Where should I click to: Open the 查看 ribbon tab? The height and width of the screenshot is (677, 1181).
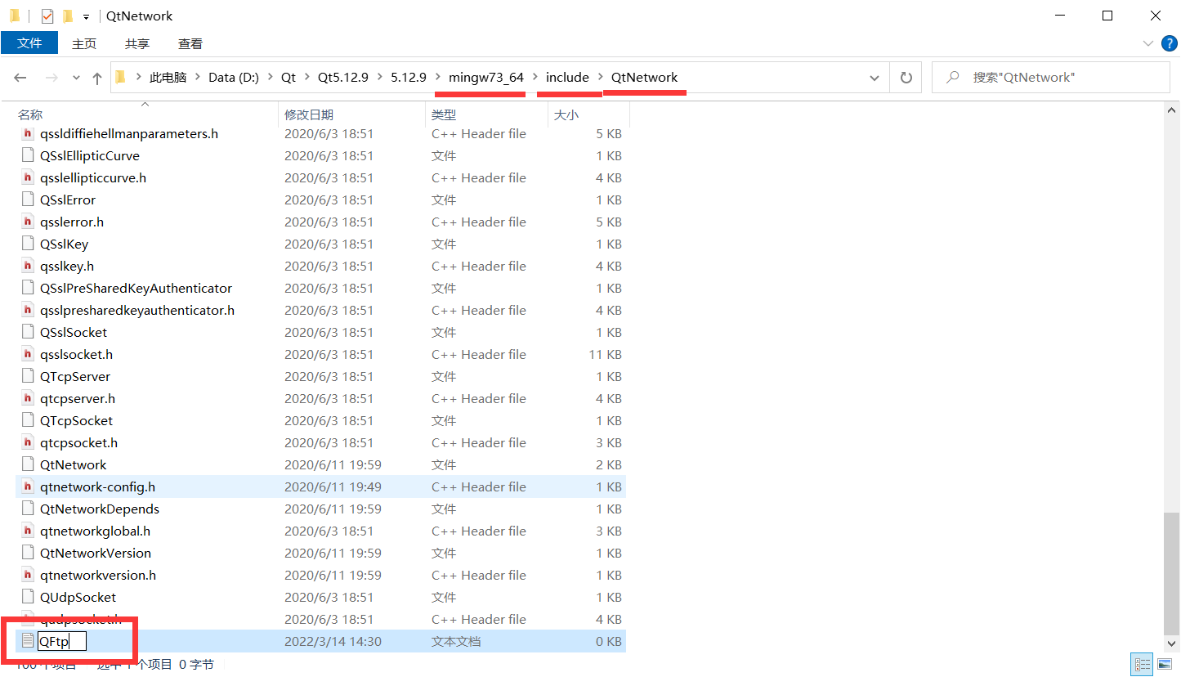[x=190, y=43]
